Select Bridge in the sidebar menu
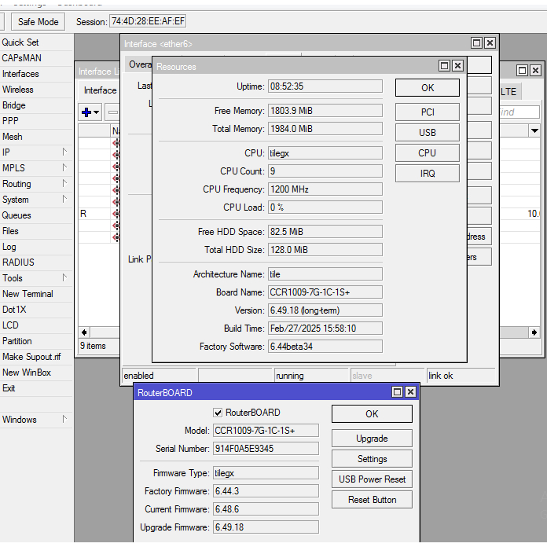This screenshot has width=547, height=547. (x=14, y=105)
